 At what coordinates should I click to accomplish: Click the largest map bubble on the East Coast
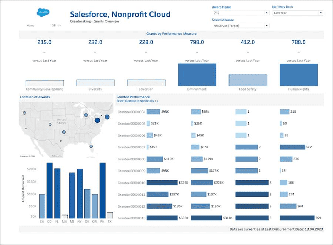(x=97, y=120)
